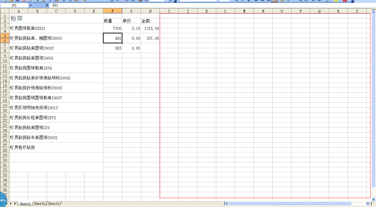Click the row 钉男贴袋圆领圆领剪肩29007

56,98
